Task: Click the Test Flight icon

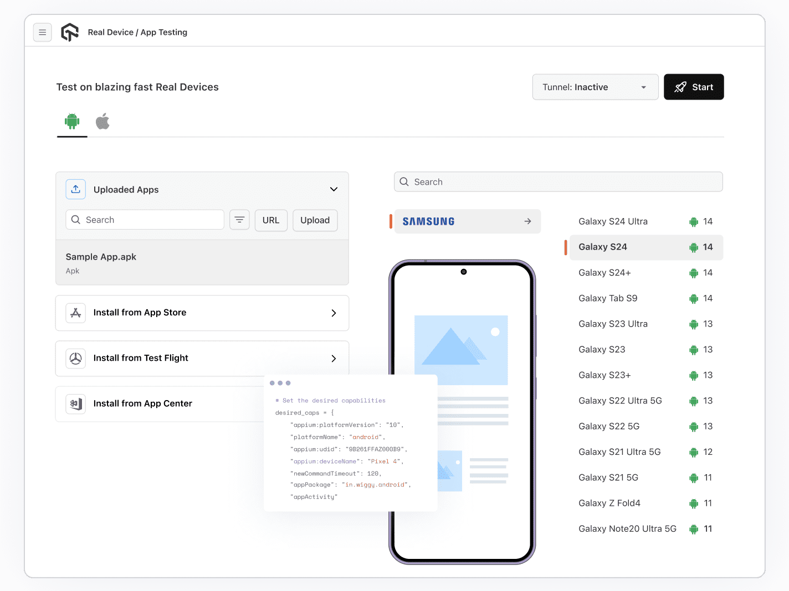Action: (x=76, y=358)
